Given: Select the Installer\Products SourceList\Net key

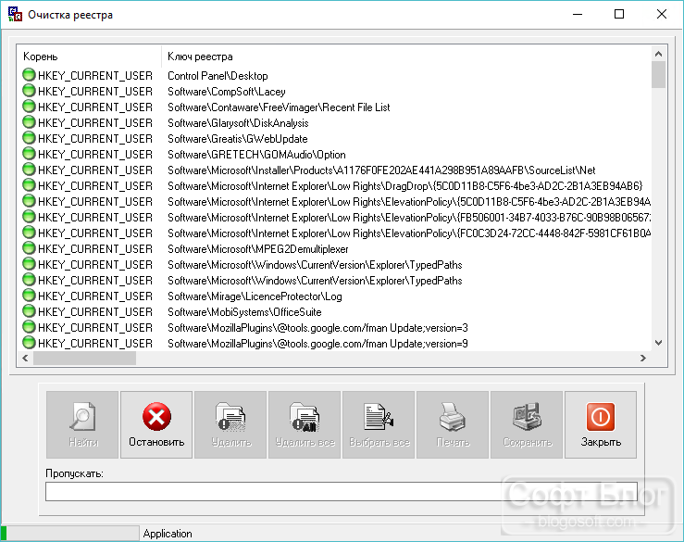Looking at the screenshot, I should coord(381,170).
